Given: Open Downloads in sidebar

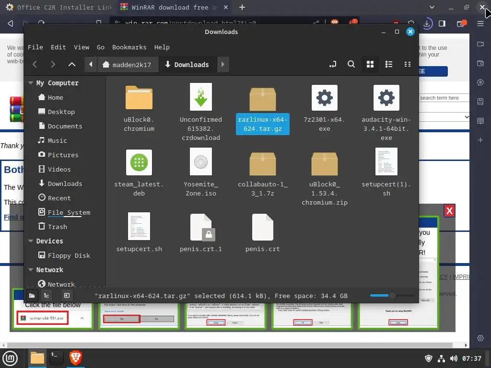Looking at the screenshot, I should (x=65, y=184).
